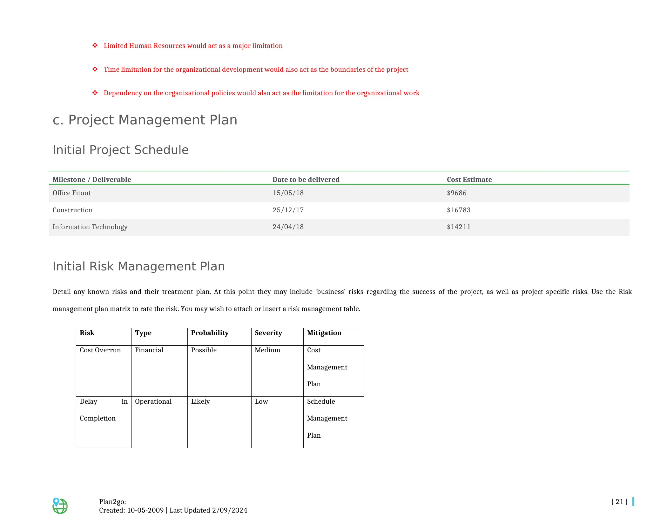Select the 'c. Project Management Plan' heading

tap(145, 120)
